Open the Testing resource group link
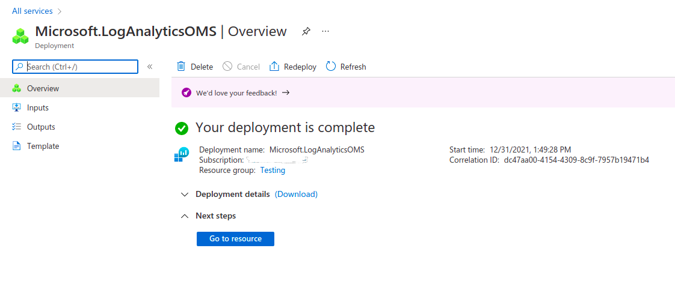Viewport: 675px width, 296px height. click(273, 170)
